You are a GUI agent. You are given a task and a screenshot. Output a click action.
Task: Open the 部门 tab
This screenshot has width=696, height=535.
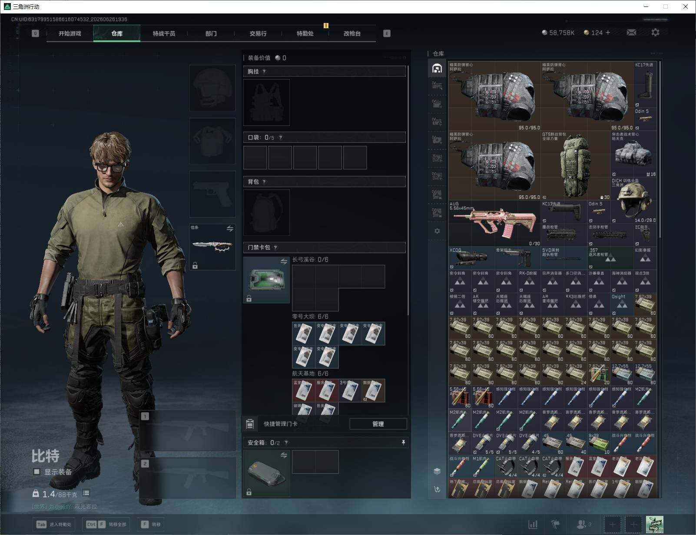click(211, 33)
